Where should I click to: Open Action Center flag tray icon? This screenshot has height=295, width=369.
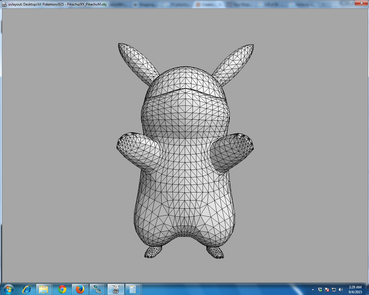coord(327,289)
